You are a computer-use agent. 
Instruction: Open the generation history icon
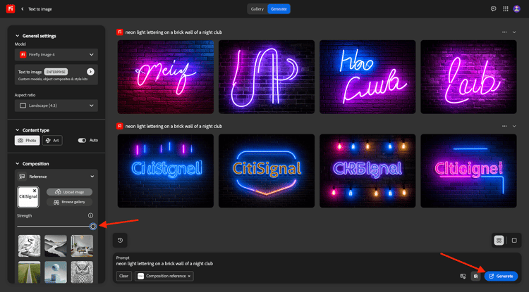coord(120,240)
